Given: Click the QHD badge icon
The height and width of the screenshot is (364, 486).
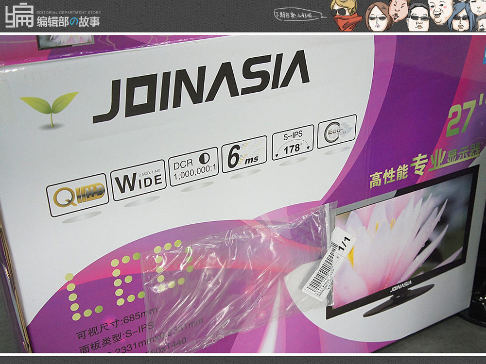Looking at the screenshot, I should [x=77, y=194].
